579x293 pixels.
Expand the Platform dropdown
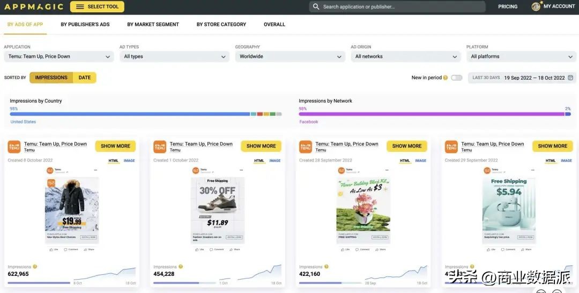click(x=521, y=56)
